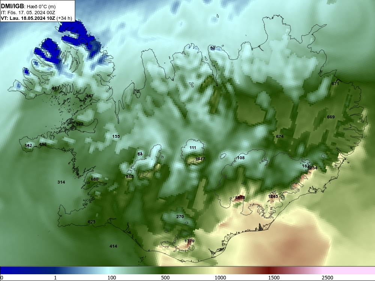Click the color scale label 100
The width and height of the screenshot is (375, 281).
112,278
